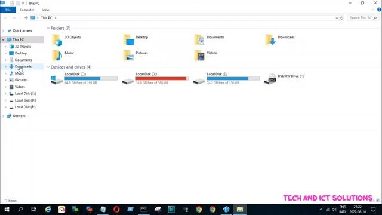Open the Computer ribbon tab
Image resolution: width=382 pixels, height=215 pixels.
(x=27, y=10)
